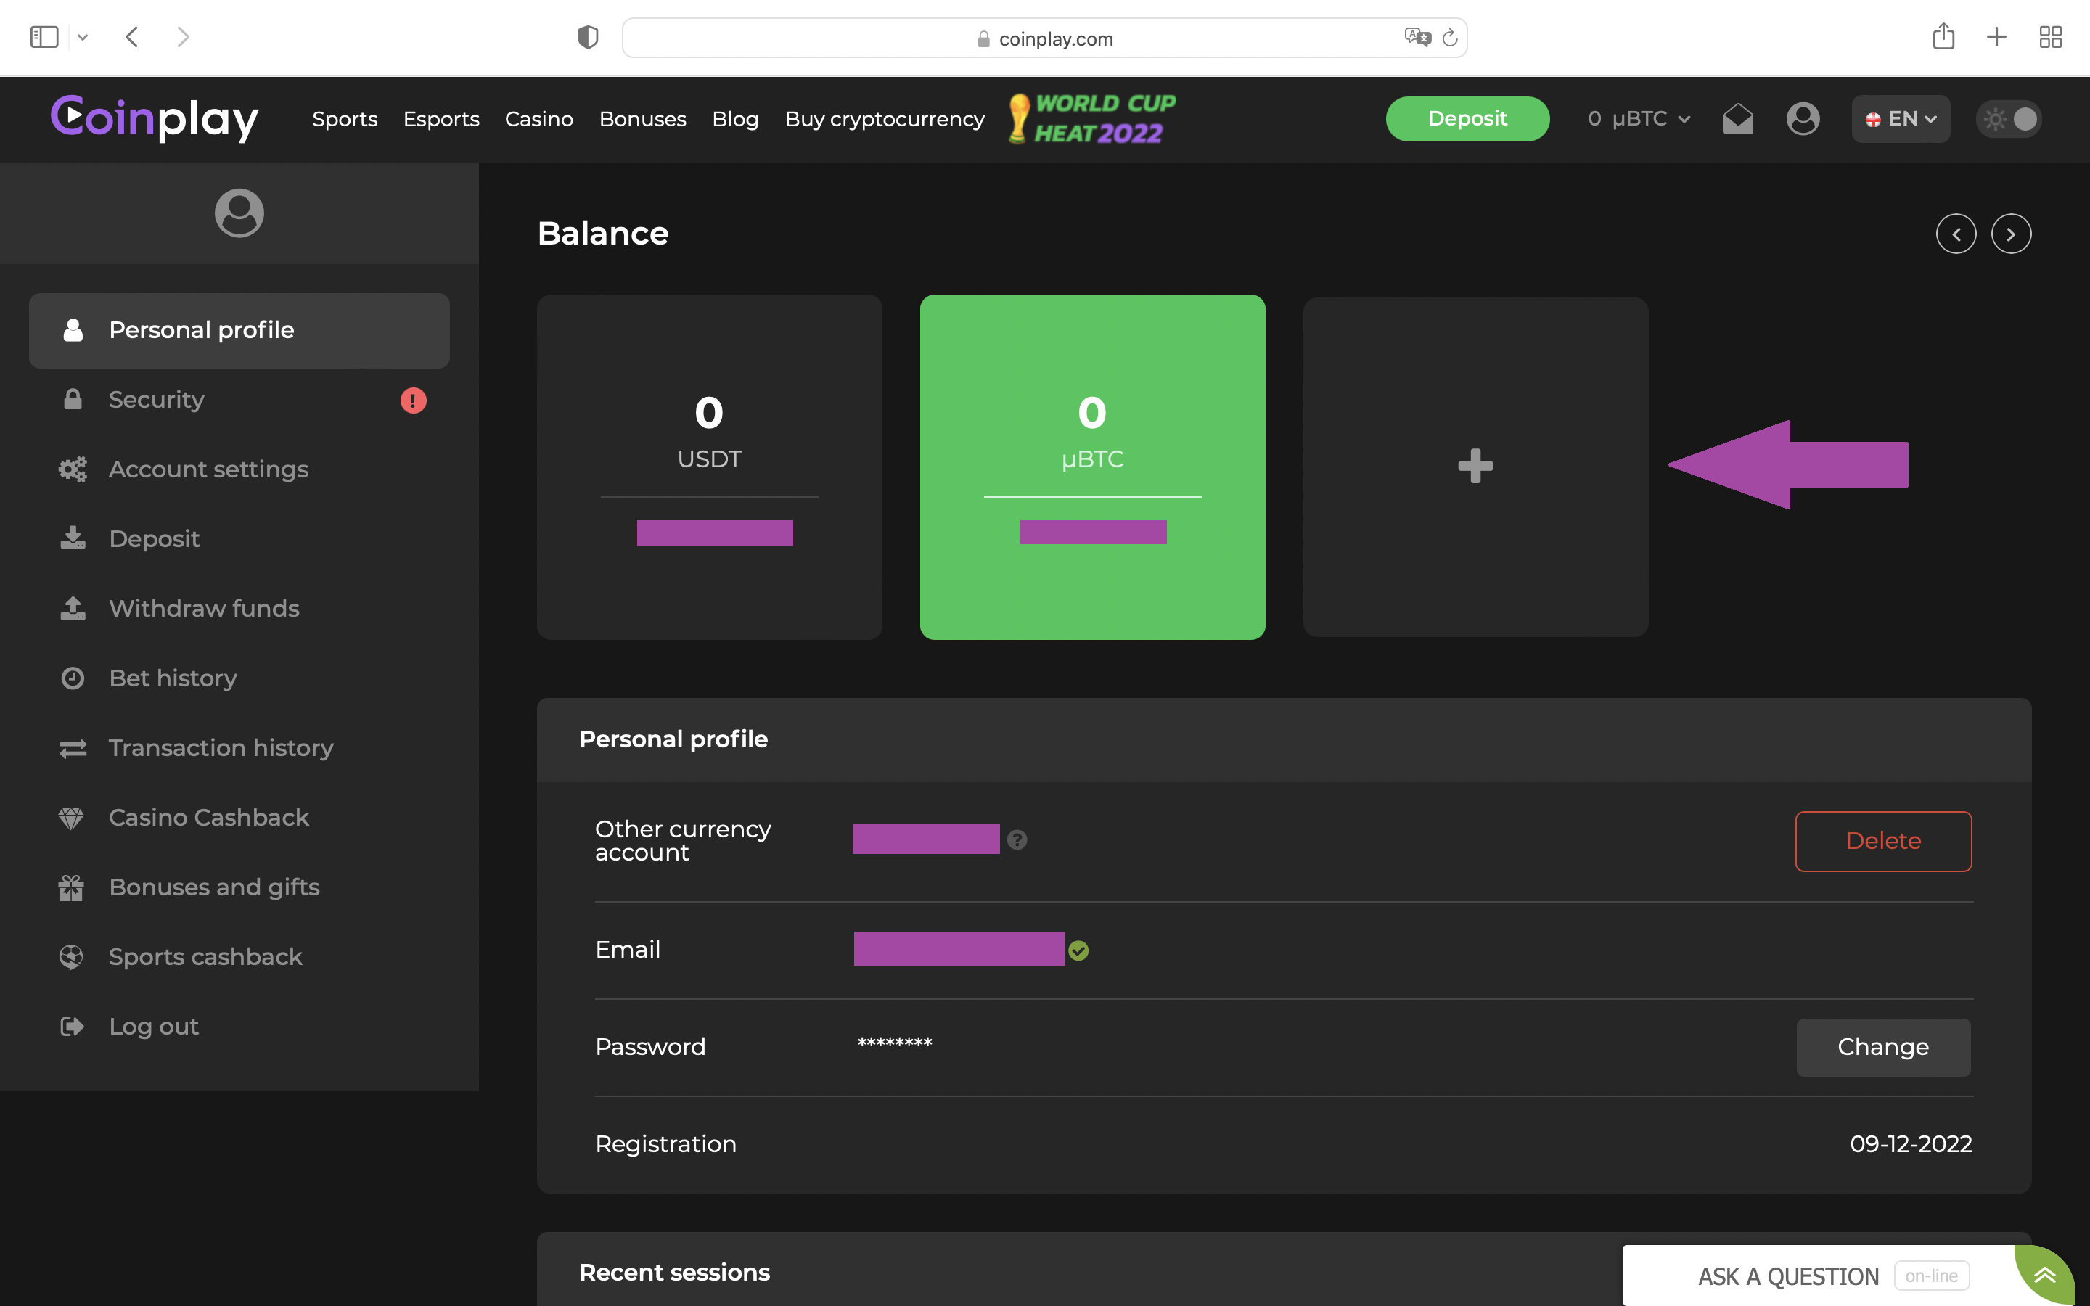Viewport: 2090px width, 1306px height.
Task: Open the Safari share menu
Action: point(1943,36)
